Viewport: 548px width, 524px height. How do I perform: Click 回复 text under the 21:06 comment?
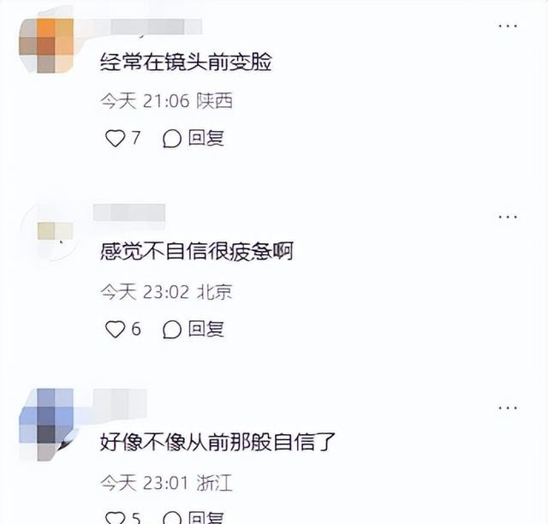pos(205,138)
